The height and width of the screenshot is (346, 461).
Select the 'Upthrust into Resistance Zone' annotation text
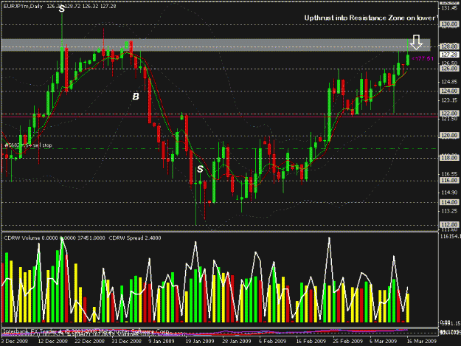tap(371, 18)
